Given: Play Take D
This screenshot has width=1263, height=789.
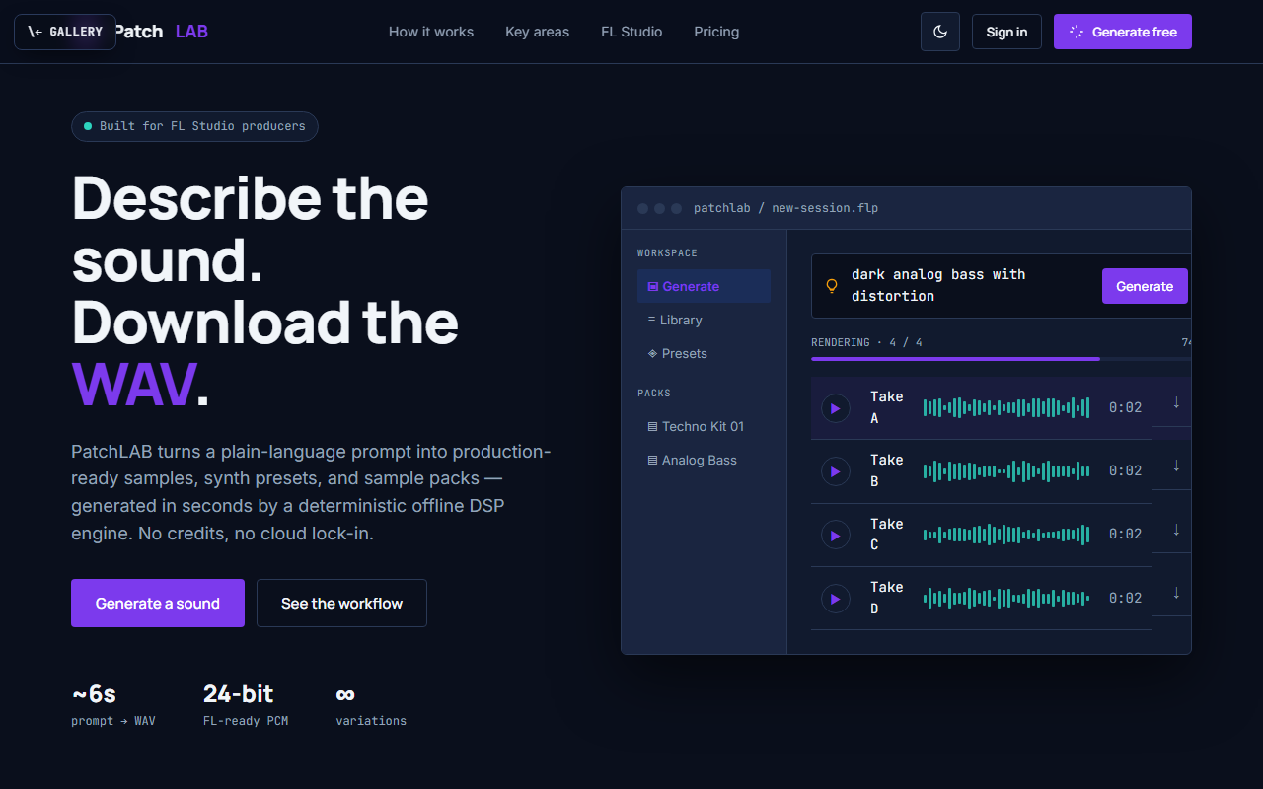Looking at the screenshot, I should point(836,598).
